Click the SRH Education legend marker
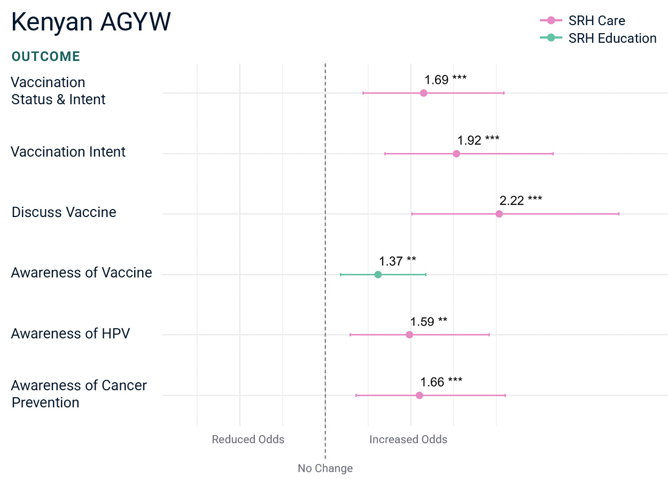Viewport: 668px width, 479px height. coord(551,38)
